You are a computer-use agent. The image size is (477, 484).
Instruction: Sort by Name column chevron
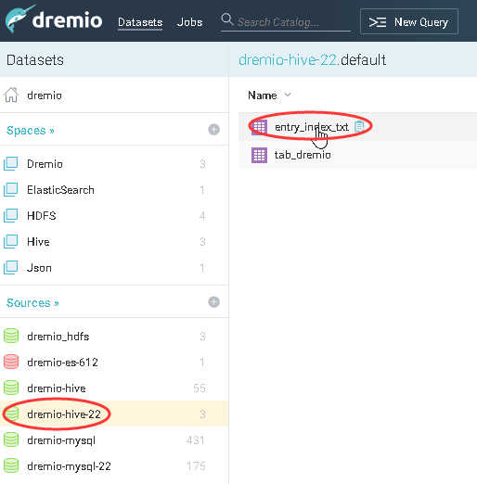pyautogui.click(x=288, y=95)
